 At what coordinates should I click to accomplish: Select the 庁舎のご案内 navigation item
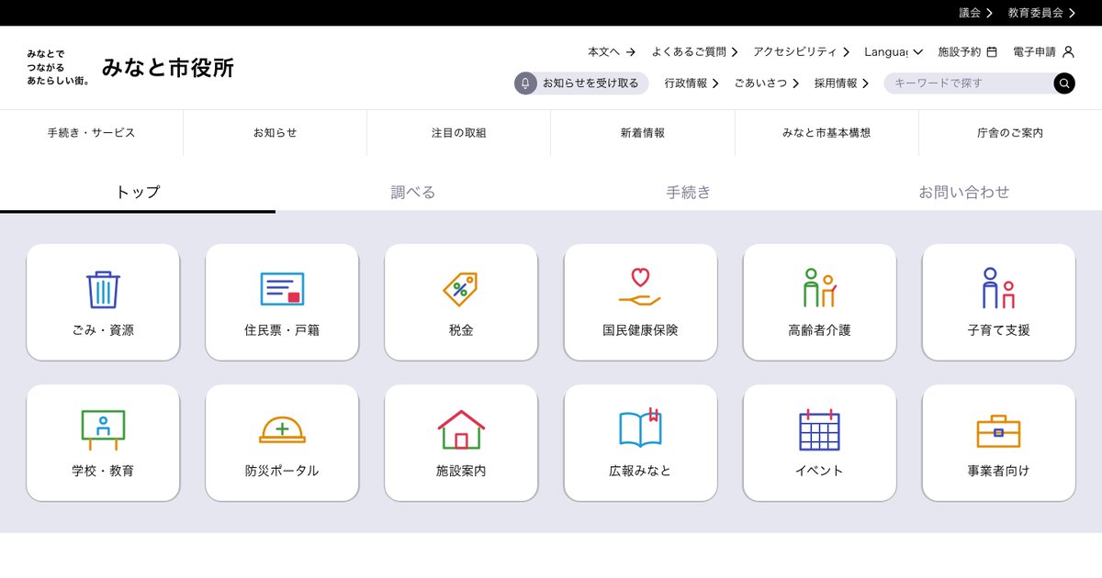pyautogui.click(x=1010, y=133)
